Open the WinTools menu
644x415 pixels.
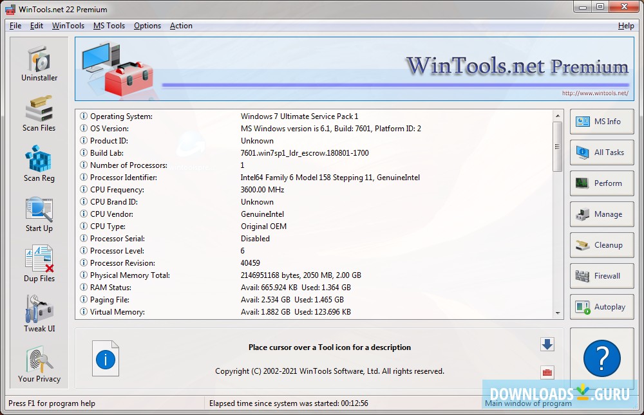click(68, 26)
